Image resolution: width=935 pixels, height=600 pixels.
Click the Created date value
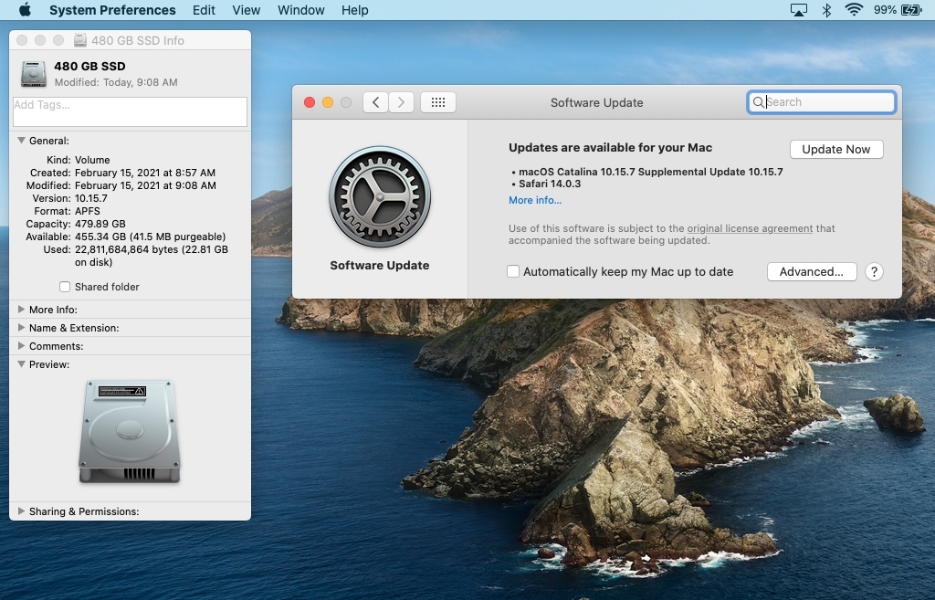point(145,173)
